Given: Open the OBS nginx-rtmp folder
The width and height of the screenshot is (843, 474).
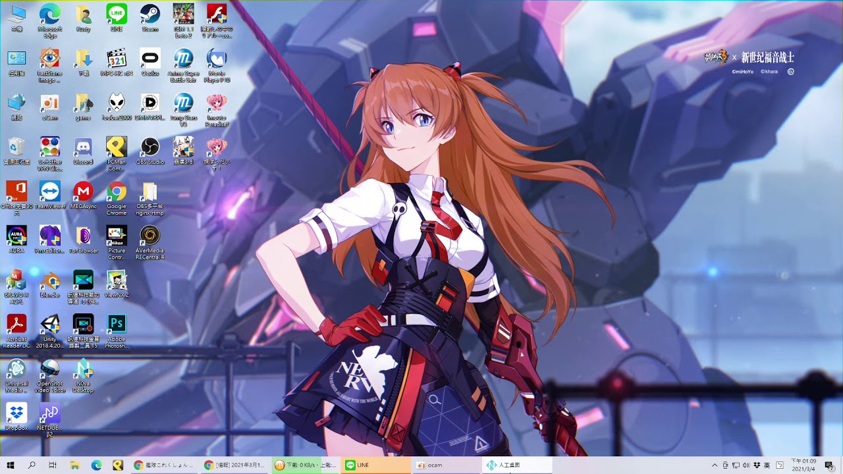Looking at the screenshot, I should click(150, 198).
